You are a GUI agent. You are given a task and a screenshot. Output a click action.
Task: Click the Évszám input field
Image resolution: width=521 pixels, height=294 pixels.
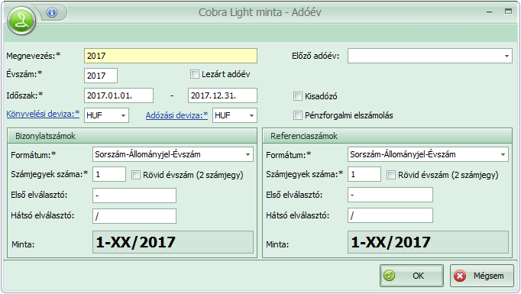pyautogui.click(x=101, y=76)
